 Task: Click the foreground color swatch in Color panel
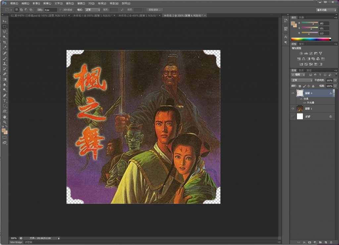tap(293, 23)
